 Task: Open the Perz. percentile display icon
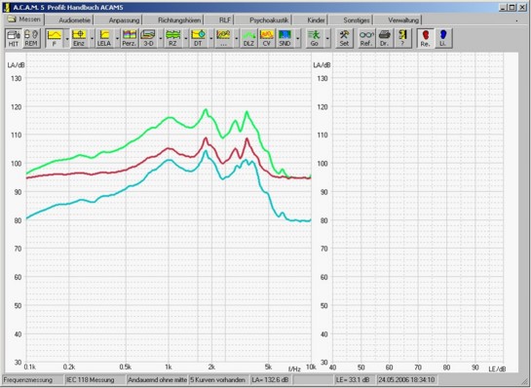click(129, 38)
